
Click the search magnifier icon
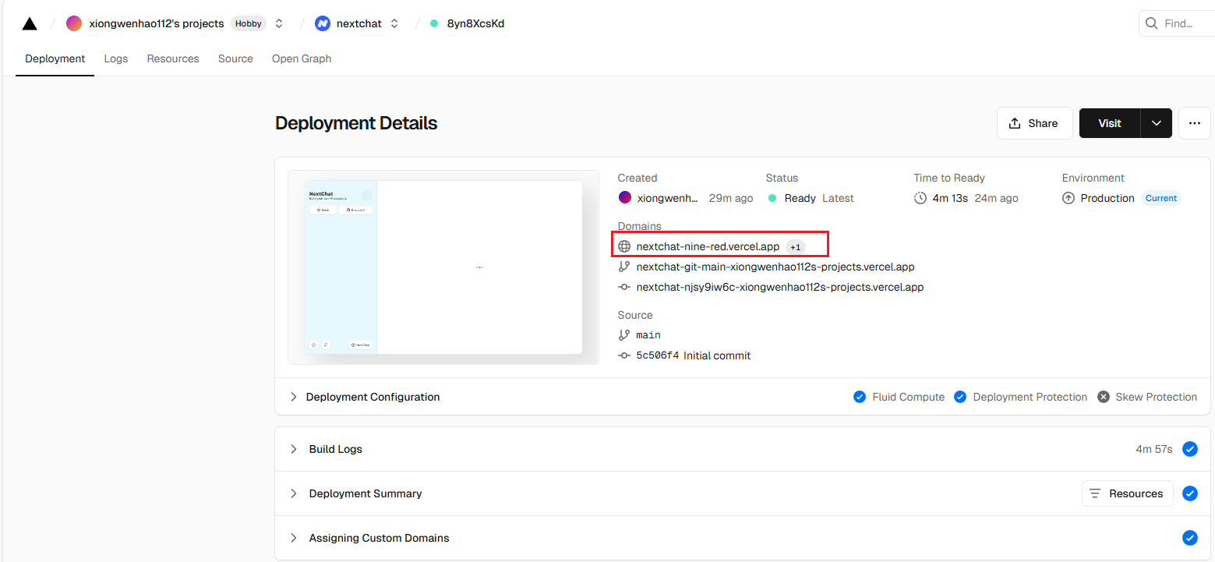click(x=1151, y=23)
